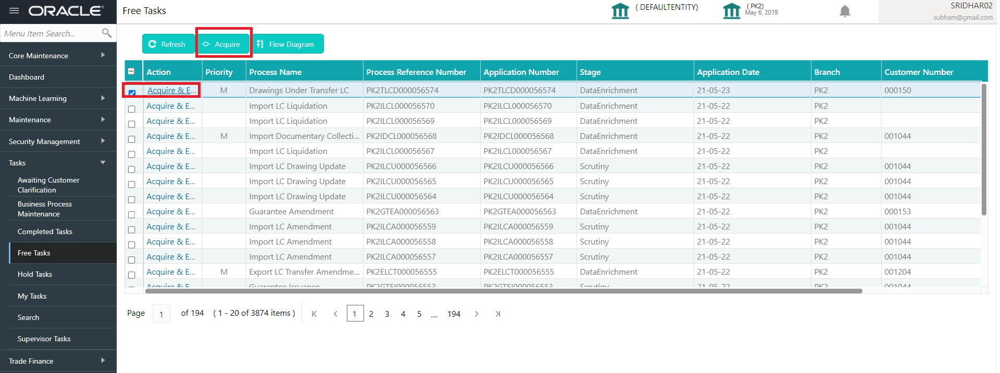Check the PK2ILCL000056567 row checkbox
The image size is (1000, 373).
[x=131, y=154]
